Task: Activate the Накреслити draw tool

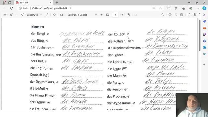Action: pos(29,15)
